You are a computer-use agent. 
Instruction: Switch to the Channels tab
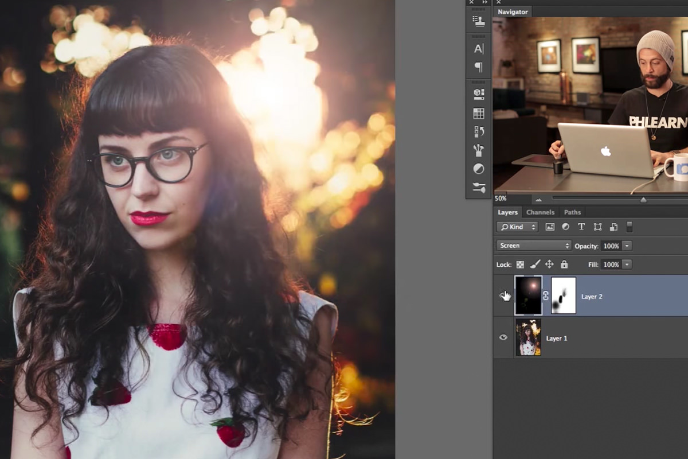tap(540, 212)
